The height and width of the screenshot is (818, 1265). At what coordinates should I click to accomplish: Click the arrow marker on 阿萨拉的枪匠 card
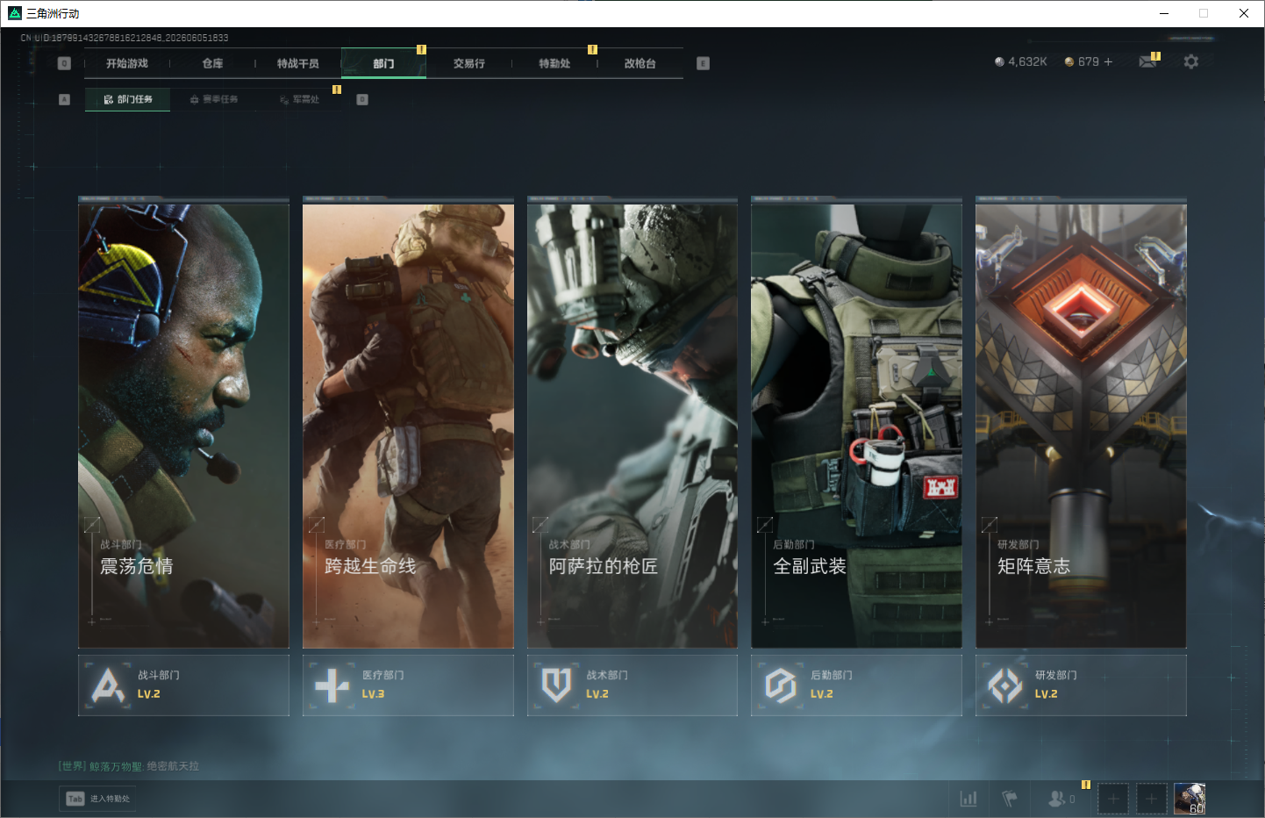[x=540, y=525]
